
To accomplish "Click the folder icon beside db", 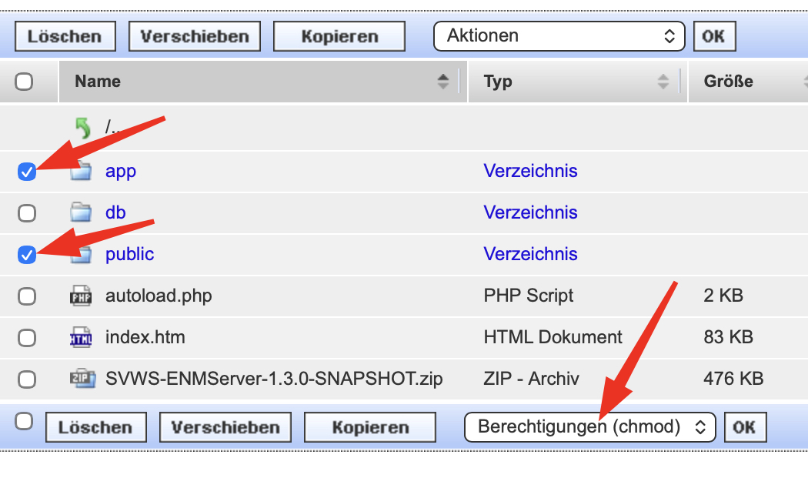I will (83, 212).
